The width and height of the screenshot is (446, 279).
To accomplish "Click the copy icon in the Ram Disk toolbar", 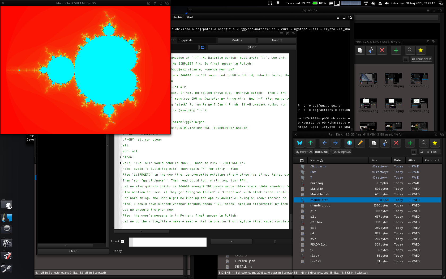I will tap(374, 143).
